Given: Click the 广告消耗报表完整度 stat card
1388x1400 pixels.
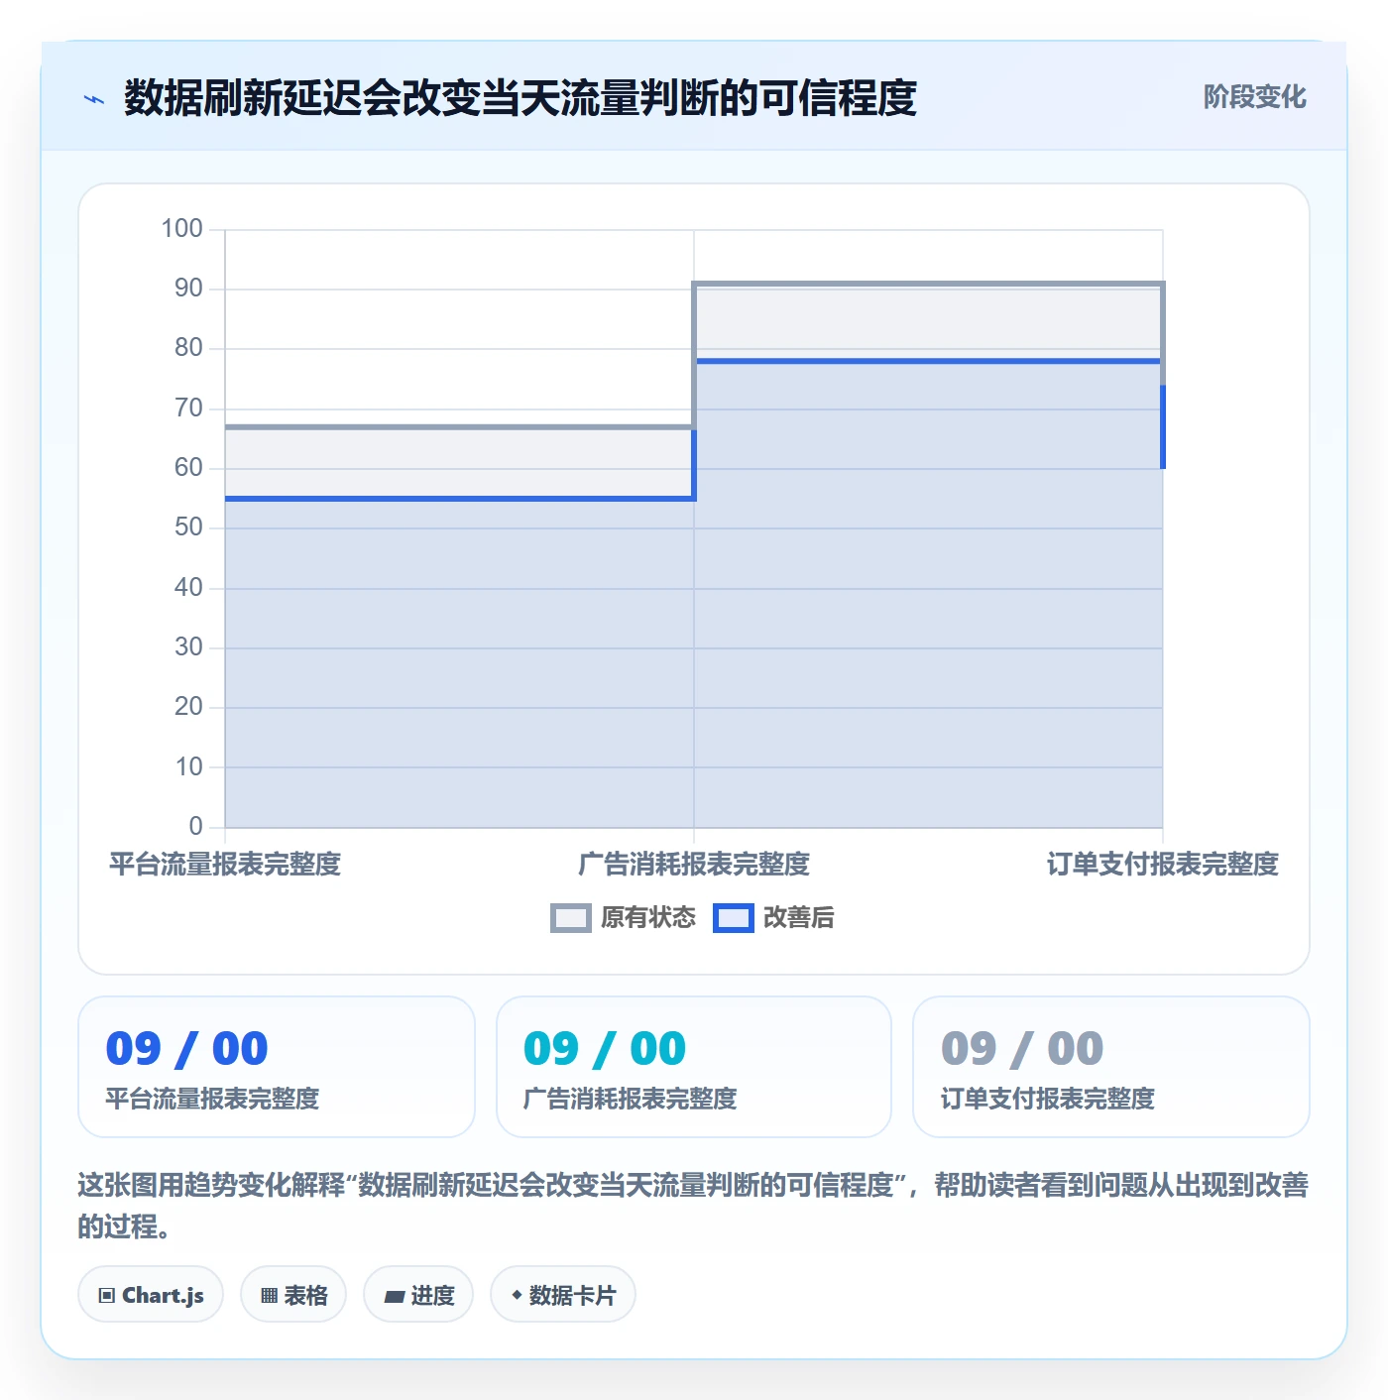Looking at the screenshot, I should pos(694,1067).
